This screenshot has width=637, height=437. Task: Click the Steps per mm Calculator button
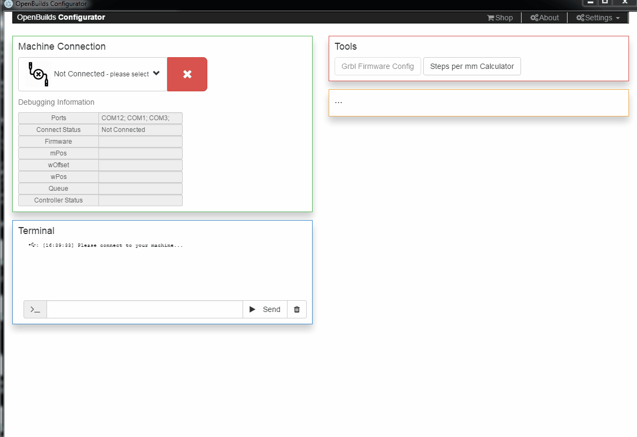pyautogui.click(x=472, y=66)
